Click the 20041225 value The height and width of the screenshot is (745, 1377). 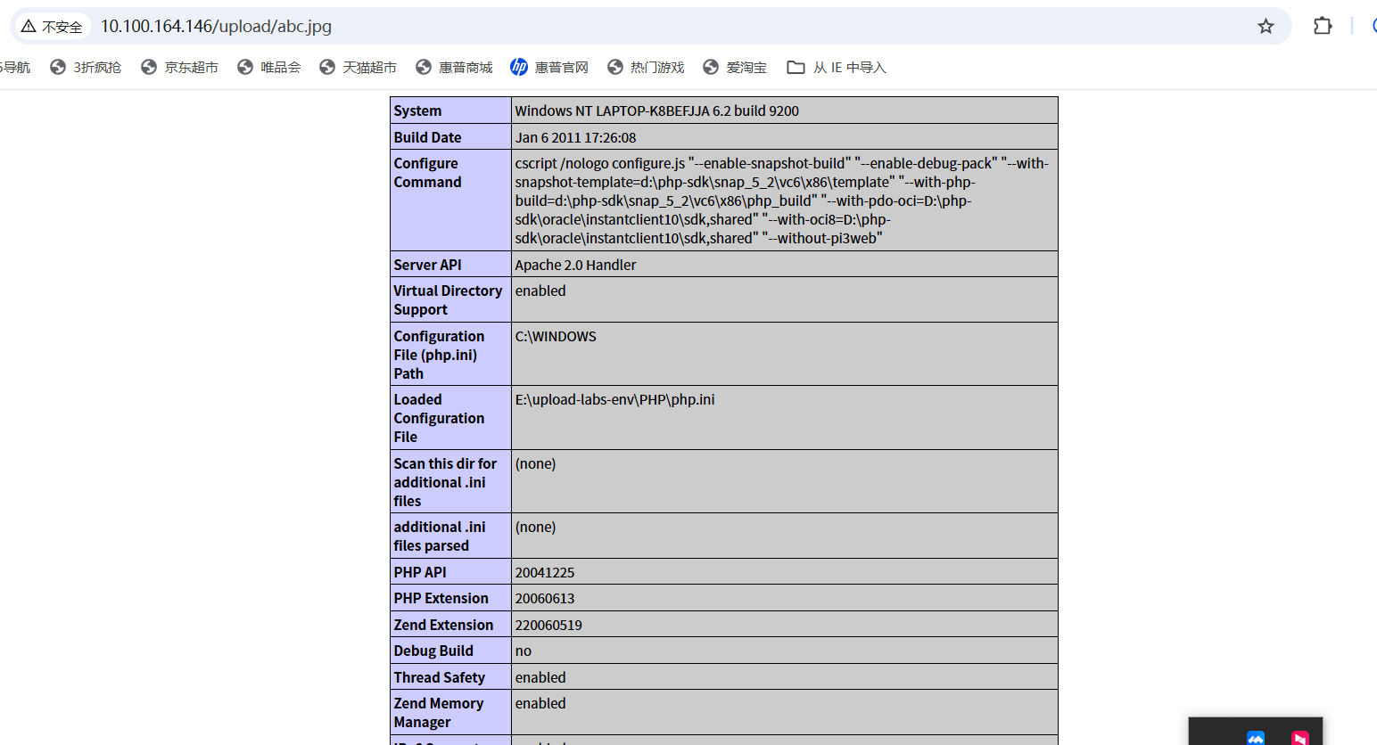coord(545,572)
